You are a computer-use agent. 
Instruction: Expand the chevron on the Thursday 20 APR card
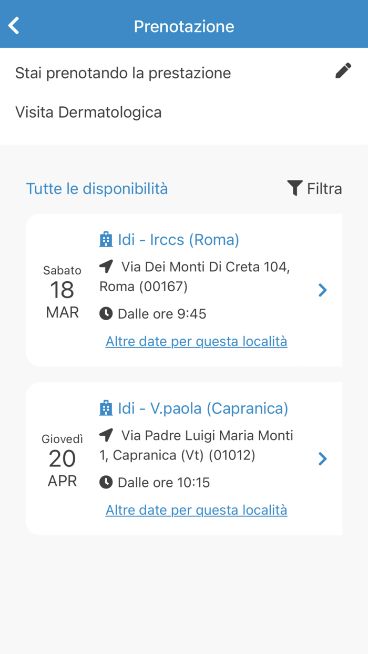click(322, 458)
